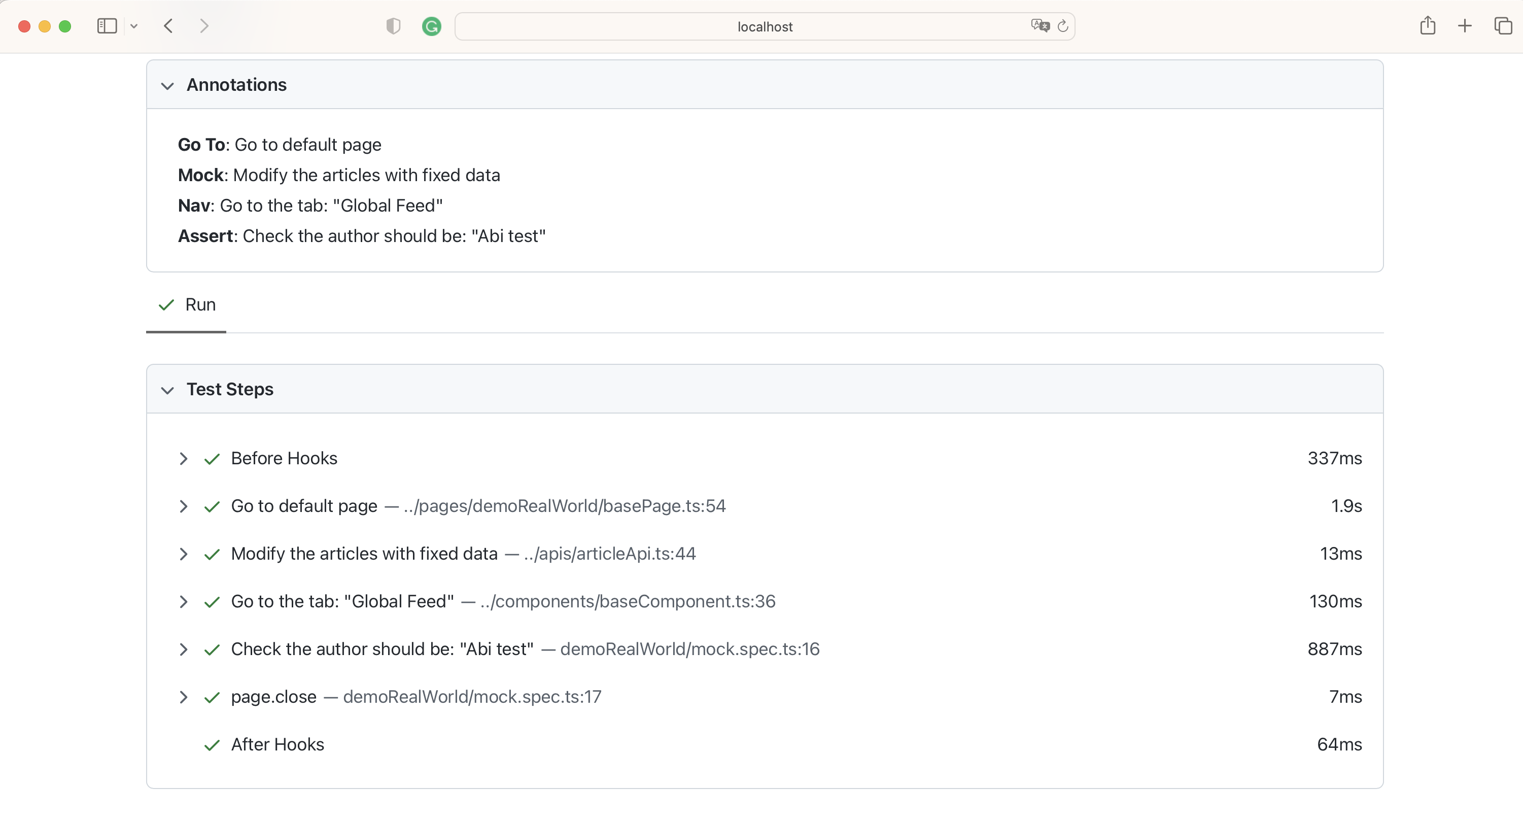
Task: Open the privacy report shield icon
Action: [x=393, y=26]
